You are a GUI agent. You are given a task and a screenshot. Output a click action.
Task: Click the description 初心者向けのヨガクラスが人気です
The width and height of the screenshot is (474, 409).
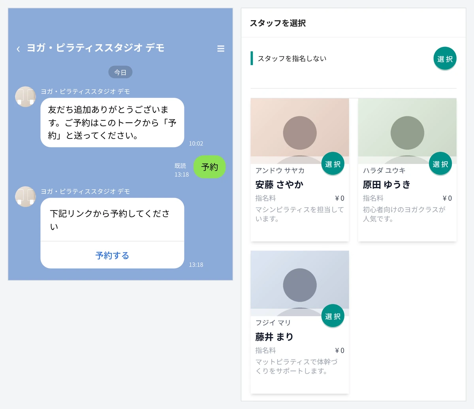404,214
